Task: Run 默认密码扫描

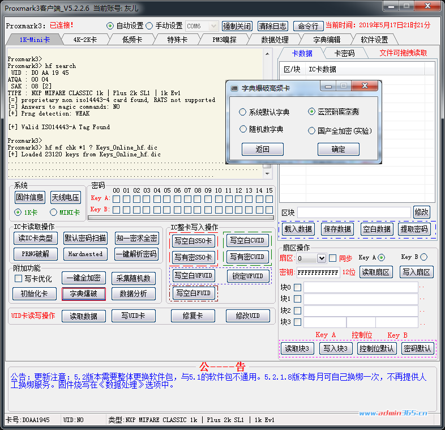Action: coord(85,238)
